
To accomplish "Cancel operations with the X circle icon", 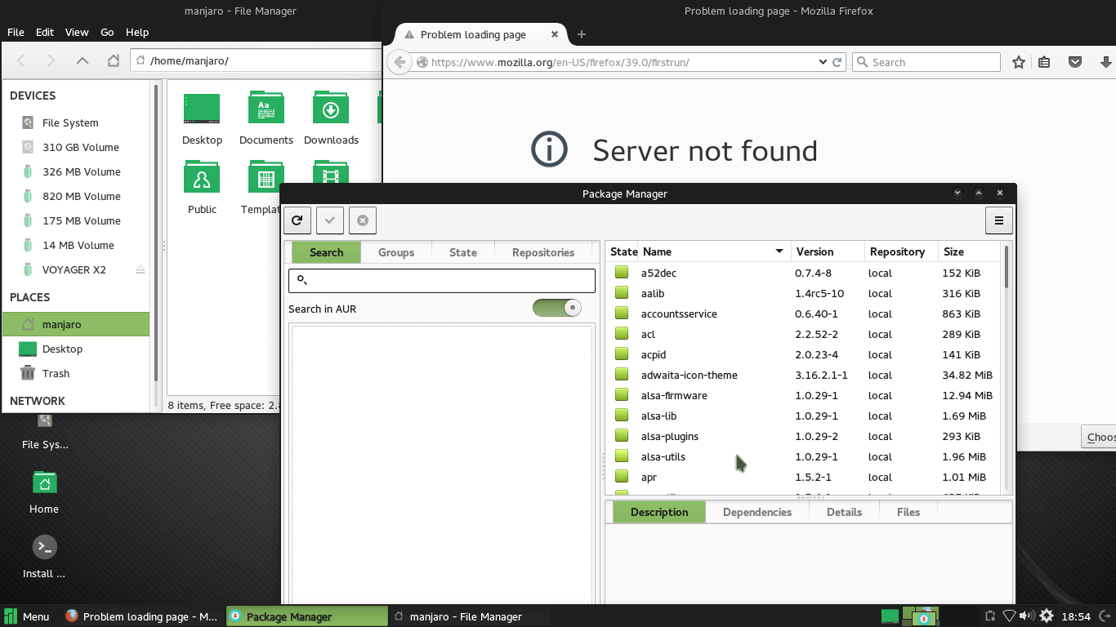I will (x=362, y=220).
